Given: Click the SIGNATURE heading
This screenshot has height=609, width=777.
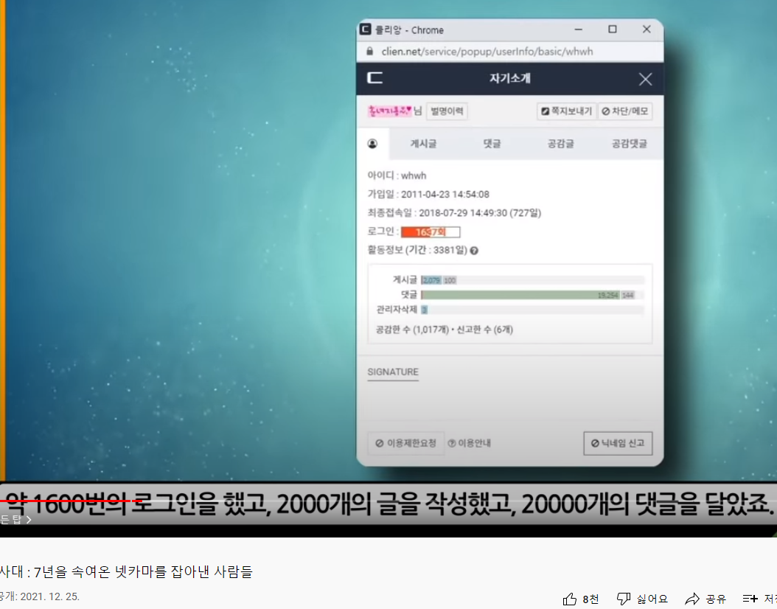Looking at the screenshot, I should (x=393, y=372).
